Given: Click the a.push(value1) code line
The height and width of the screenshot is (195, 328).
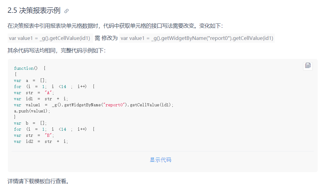Looking at the screenshot, I should pos(32,111).
